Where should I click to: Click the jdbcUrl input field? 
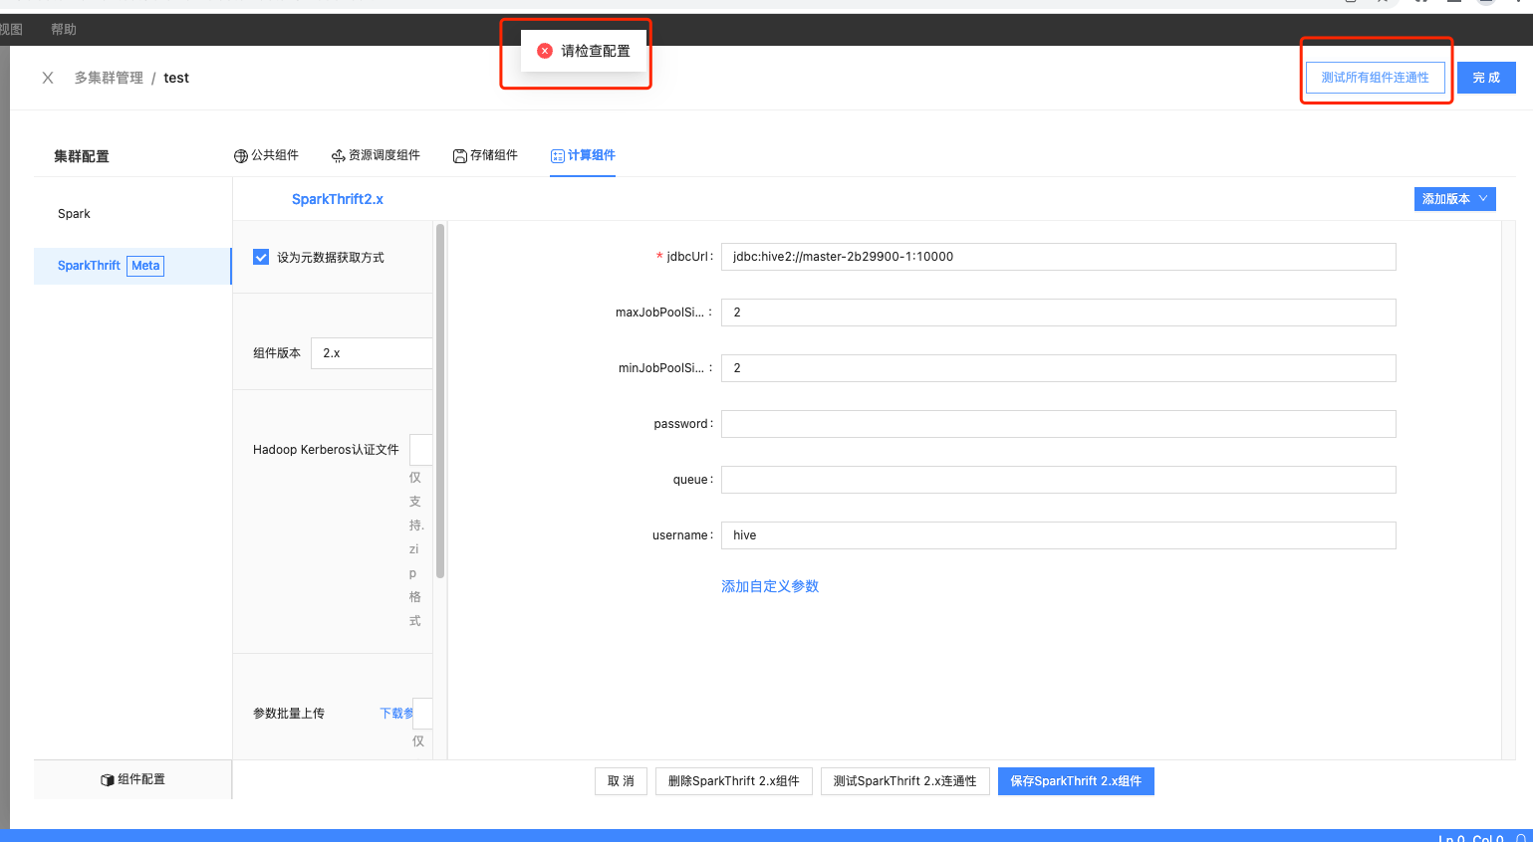1059,257
